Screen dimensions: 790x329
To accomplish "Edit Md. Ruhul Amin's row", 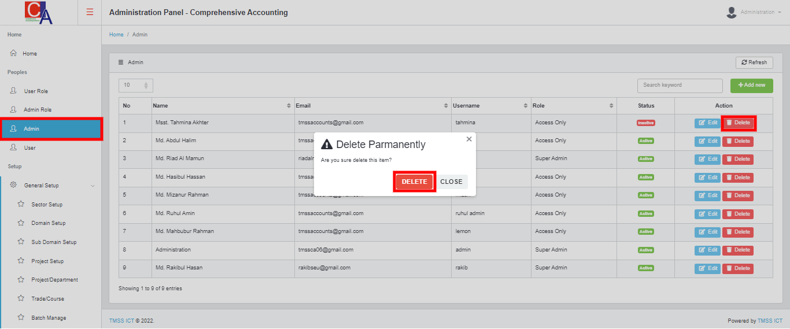I will (x=707, y=214).
